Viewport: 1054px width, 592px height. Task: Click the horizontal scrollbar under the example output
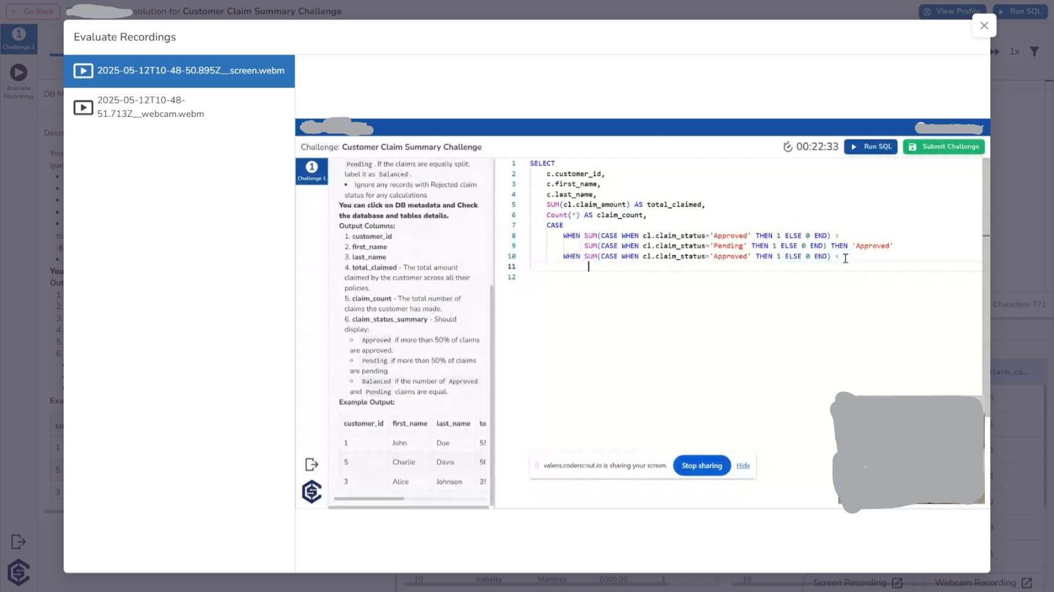[368, 500]
